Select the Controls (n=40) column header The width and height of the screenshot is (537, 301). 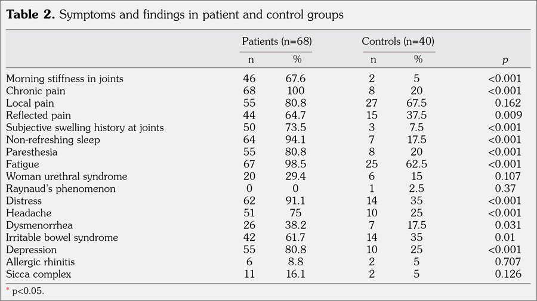(x=397, y=41)
